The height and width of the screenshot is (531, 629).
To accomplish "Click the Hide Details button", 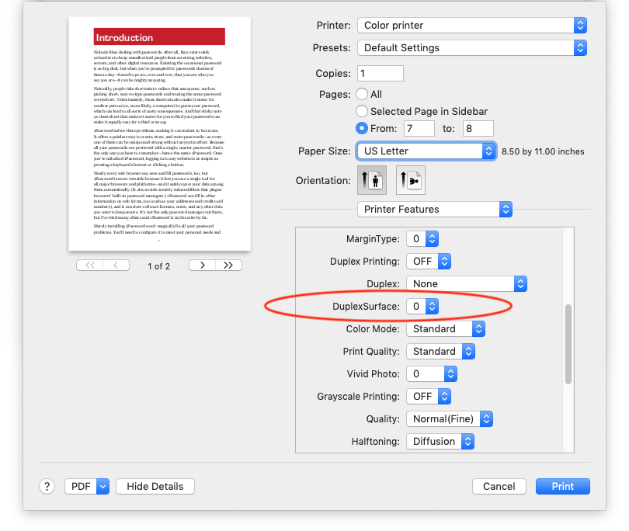I will [x=155, y=486].
